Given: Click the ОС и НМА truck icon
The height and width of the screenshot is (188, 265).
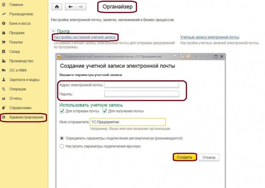Looking at the screenshot, I should pos(4,70).
